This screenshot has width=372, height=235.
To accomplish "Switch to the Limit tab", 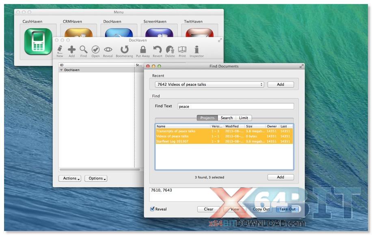I will [x=244, y=118].
